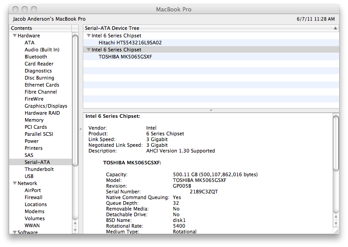Select Hardware RAID entry
Viewport: 348px width, 247px height.
42,113
